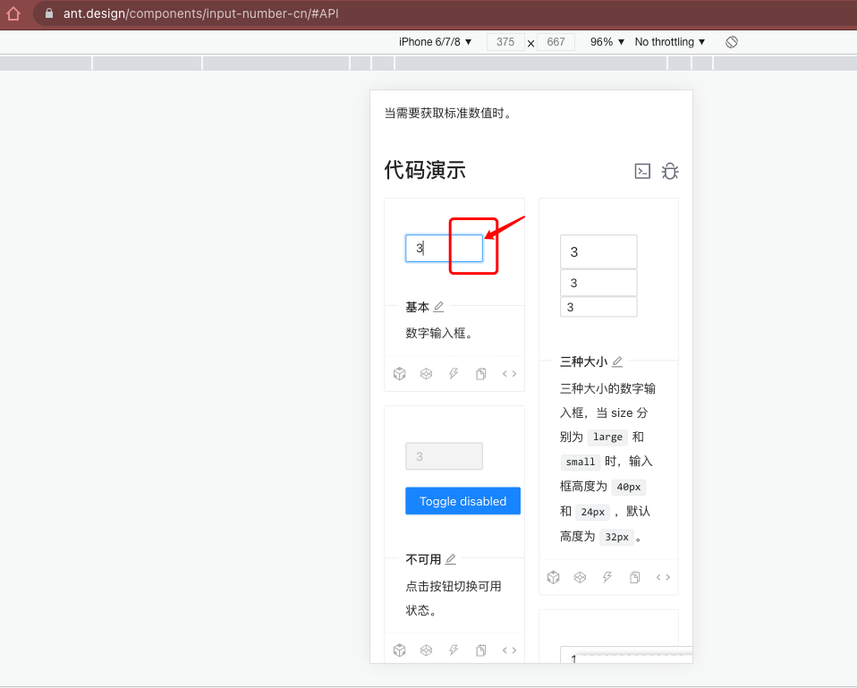This screenshot has width=857, height=688.
Task: Click the ant.design URL in address bar
Action: 200,13
